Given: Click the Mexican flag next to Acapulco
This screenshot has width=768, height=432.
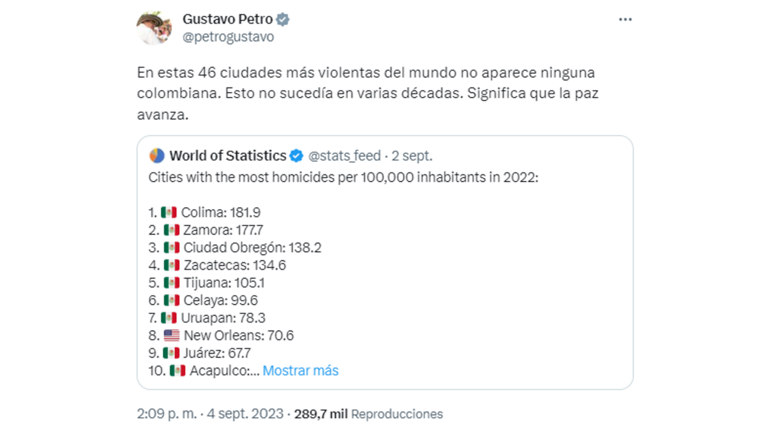Looking at the screenshot, I should point(177,371).
